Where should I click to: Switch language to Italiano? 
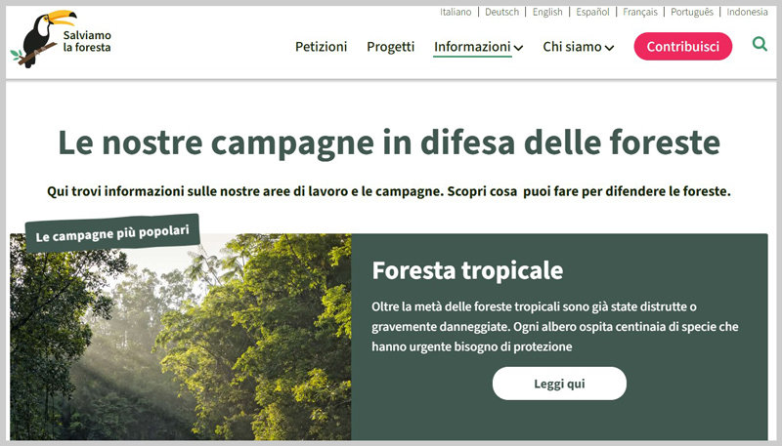pos(456,12)
